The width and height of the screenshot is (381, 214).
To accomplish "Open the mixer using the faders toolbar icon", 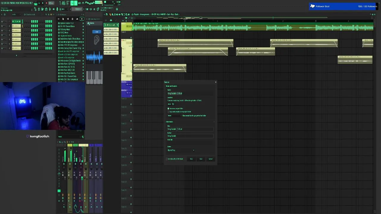I will tap(50, 9).
